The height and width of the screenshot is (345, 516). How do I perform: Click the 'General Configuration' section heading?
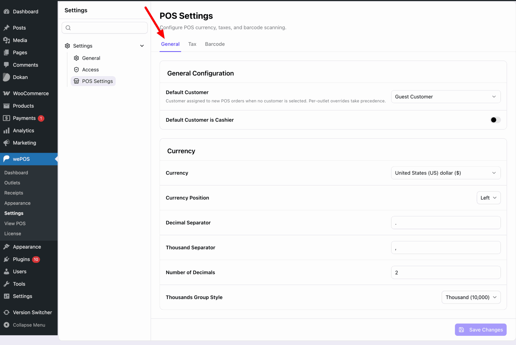pyautogui.click(x=200, y=73)
